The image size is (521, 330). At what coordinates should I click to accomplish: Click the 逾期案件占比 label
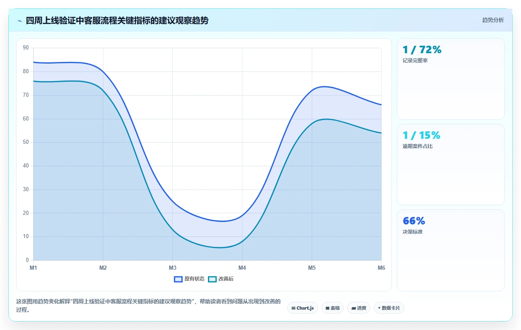point(418,146)
